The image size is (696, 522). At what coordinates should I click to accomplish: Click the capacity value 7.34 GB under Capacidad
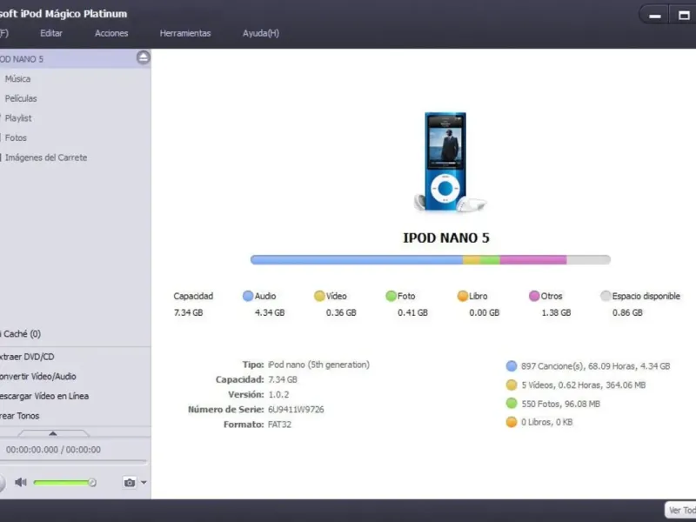tap(188, 312)
